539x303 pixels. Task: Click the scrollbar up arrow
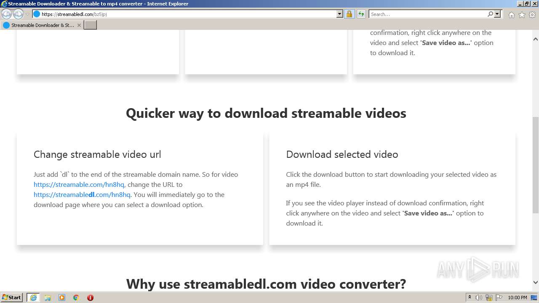(x=536, y=39)
